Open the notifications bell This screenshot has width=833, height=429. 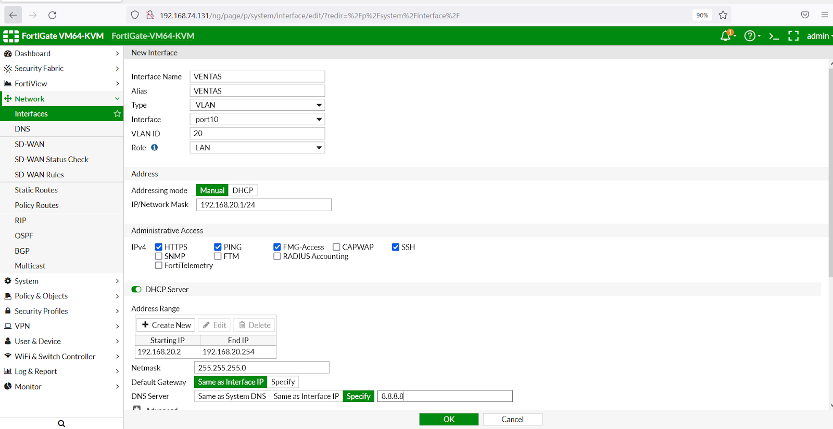point(726,36)
